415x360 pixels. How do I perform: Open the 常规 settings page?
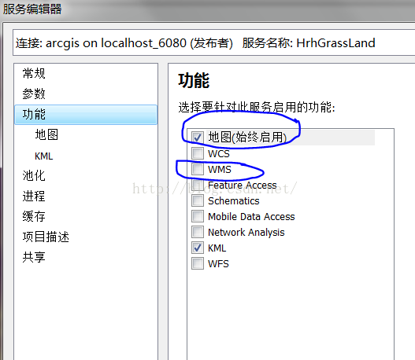tap(34, 73)
